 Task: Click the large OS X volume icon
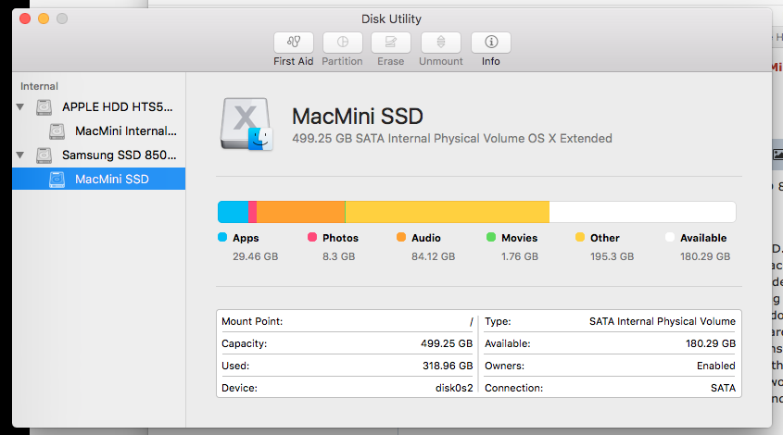(x=246, y=124)
